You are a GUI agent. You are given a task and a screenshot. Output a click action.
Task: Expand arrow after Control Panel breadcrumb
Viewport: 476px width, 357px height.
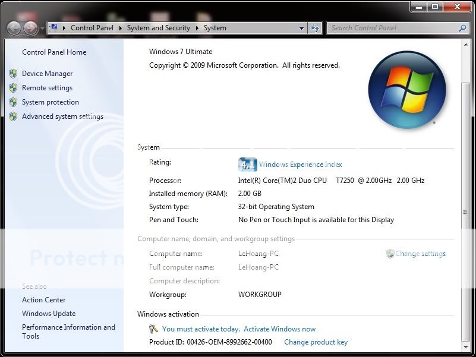tap(121, 28)
